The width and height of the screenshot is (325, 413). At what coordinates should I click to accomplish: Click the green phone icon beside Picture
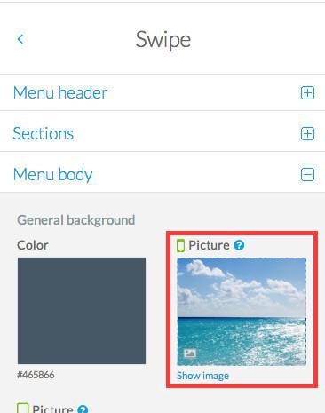[x=180, y=245]
